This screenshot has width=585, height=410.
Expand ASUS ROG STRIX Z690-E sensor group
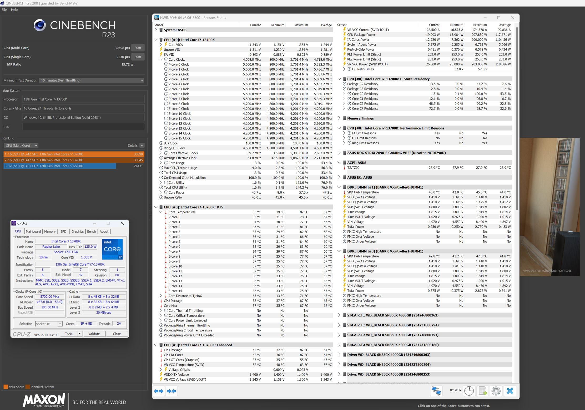click(339, 153)
